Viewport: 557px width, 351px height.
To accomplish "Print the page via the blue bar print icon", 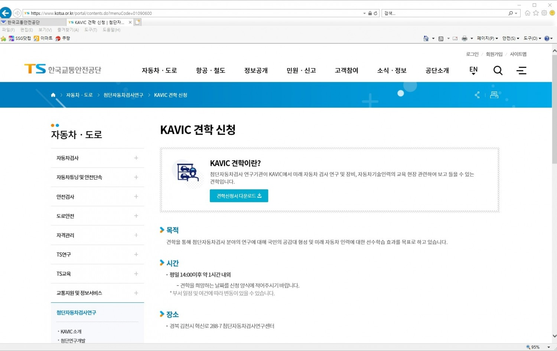I will pos(494,95).
